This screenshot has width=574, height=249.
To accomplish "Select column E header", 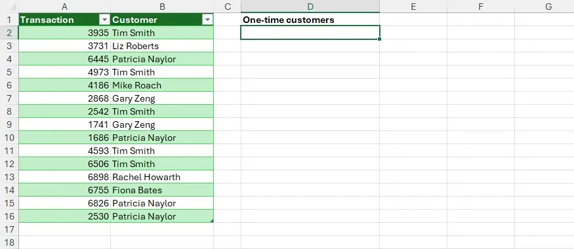I will click(413, 7).
